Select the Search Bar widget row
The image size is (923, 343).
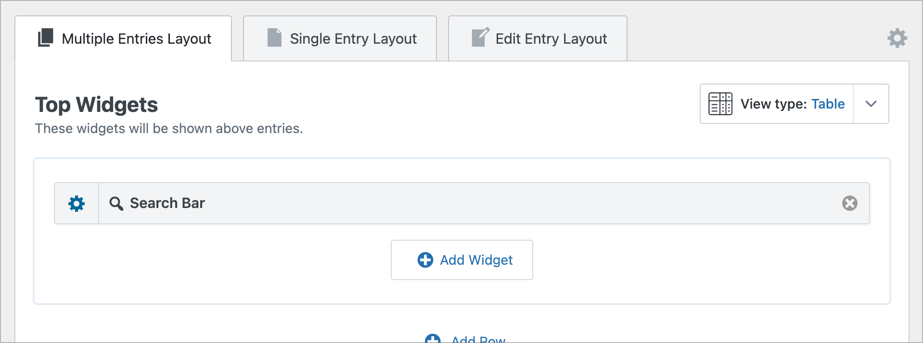point(433,203)
